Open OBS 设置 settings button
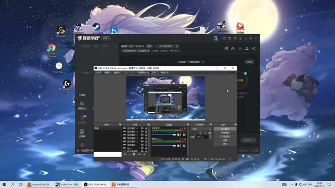 point(225,140)
